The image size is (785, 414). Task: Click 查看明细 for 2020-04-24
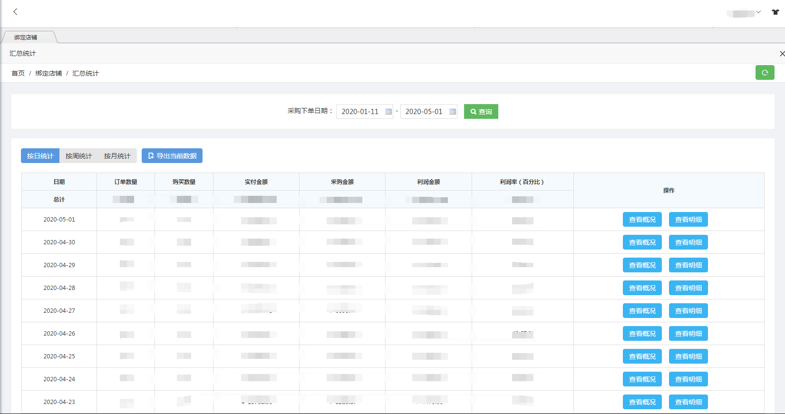tap(688, 379)
